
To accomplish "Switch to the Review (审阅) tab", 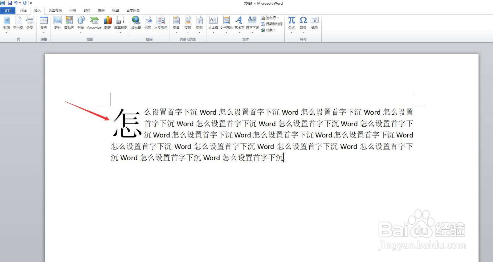I will pos(101,10).
